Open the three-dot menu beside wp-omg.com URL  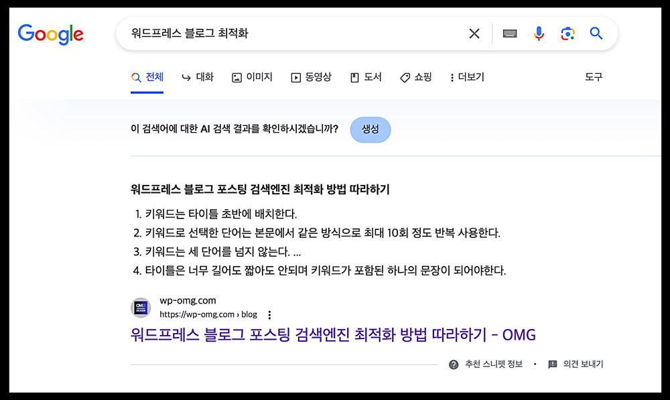pyautogui.click(x=269, y=315)
